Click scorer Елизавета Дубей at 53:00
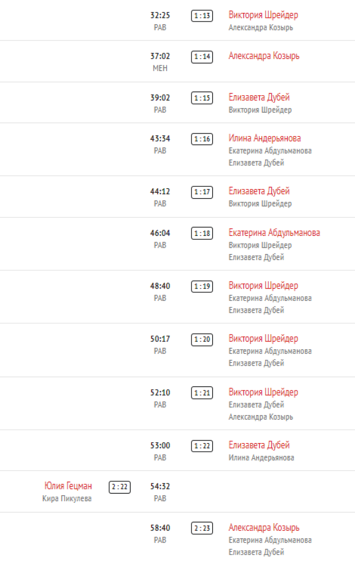Viewport: 355px width, 561px height. (x=259, y=445)
